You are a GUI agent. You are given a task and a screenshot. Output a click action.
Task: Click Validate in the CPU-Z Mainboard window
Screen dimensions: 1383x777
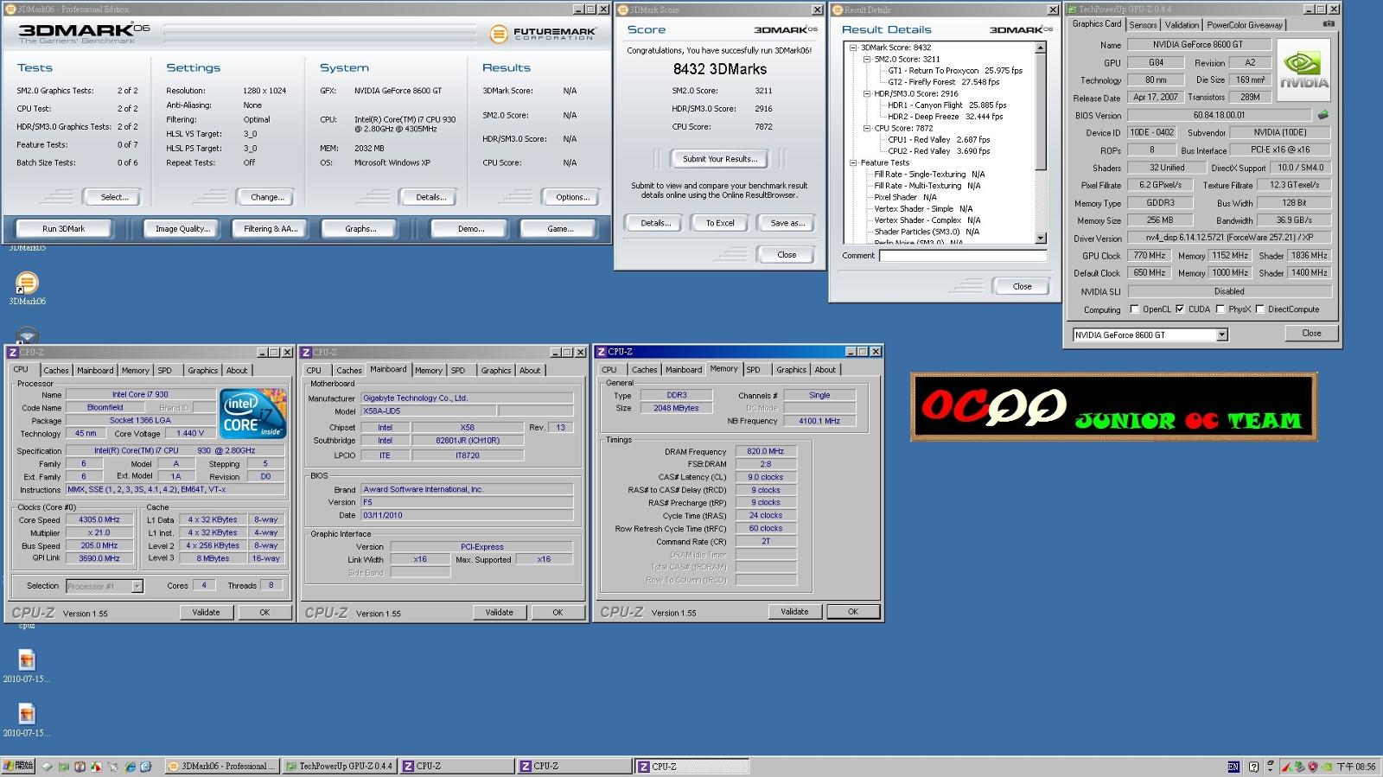(x=499, y=612)
